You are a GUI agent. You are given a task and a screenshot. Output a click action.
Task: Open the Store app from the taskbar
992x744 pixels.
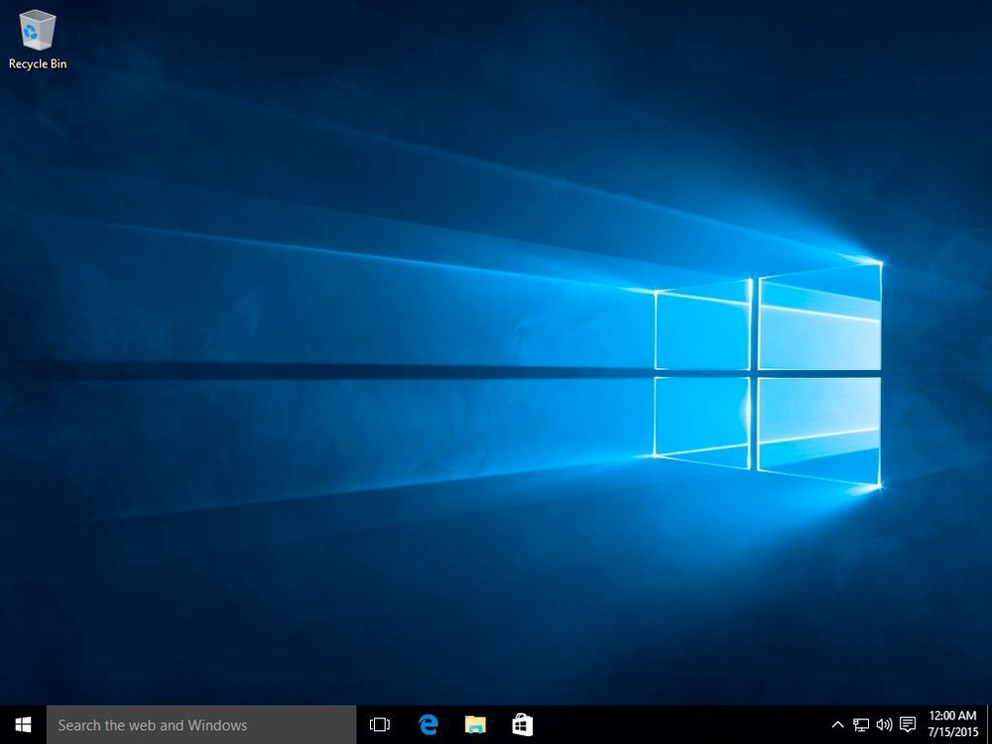pyautogui.click(x=522, y=725)
